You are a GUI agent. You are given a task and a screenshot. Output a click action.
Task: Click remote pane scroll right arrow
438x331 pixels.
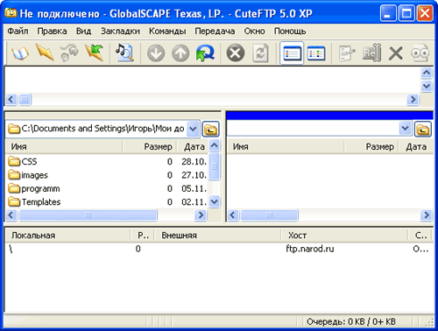pyautogui.click(x=427, y=215)
